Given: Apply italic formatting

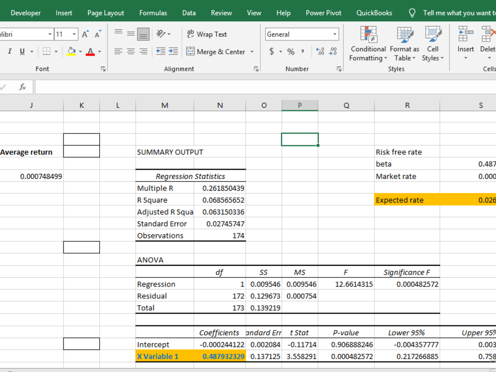Looking at the screenshot, I should [x=9, y=51].
